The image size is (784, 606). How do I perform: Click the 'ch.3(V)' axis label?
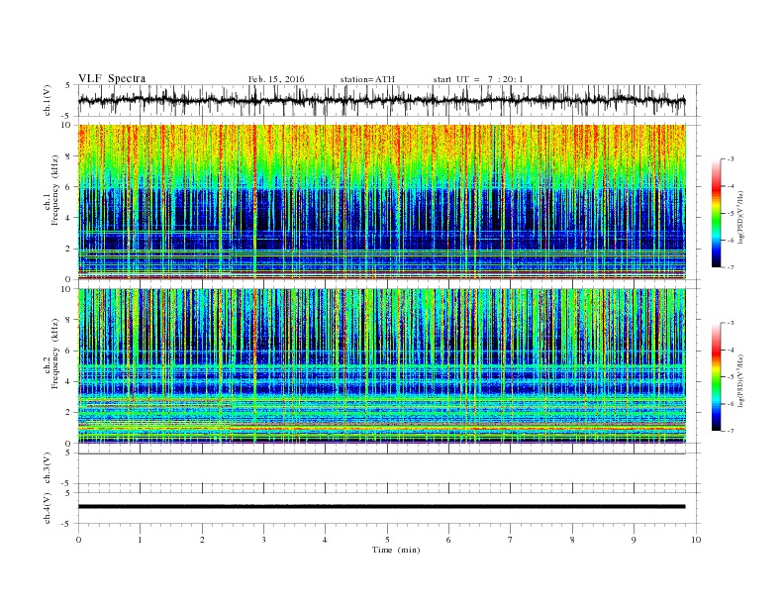click(x=48, y=468)
